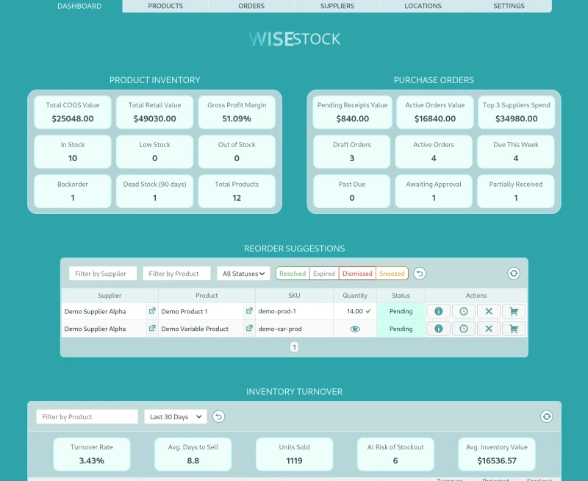
Task: Open Demo Variable Product external product link
Action: [x=249, y=328]
